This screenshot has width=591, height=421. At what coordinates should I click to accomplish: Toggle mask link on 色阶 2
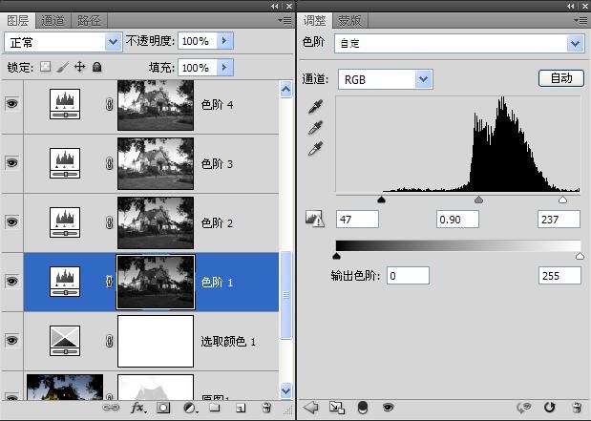click(109, 222)
